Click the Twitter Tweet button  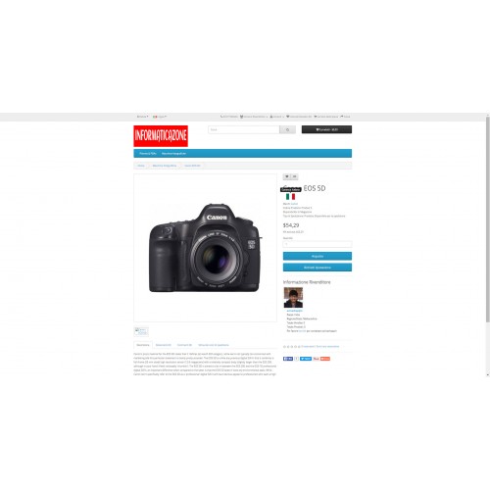coord(306,359)
